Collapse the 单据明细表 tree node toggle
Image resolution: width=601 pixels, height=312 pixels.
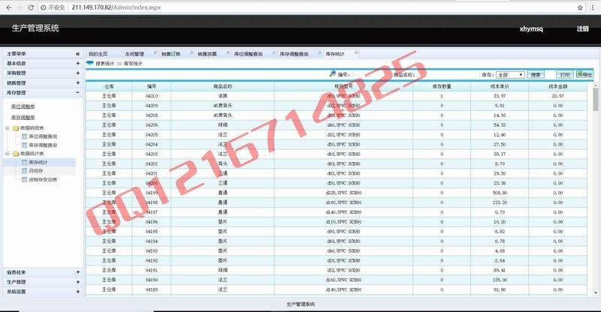click(x=8, y=127)
